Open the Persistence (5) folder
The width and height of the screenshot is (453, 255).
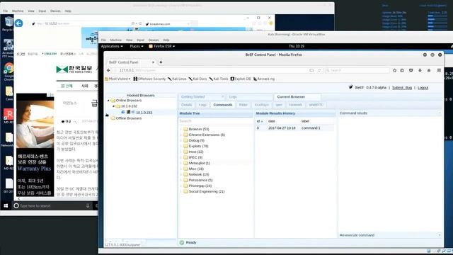pyautogui.click(x=200, y=180)
